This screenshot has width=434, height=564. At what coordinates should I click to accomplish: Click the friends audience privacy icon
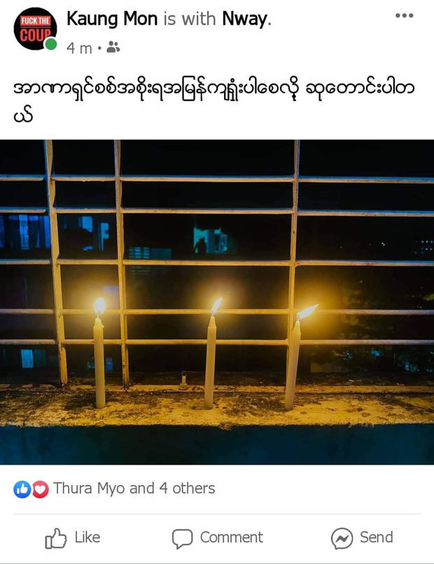[x=113, y=47]
